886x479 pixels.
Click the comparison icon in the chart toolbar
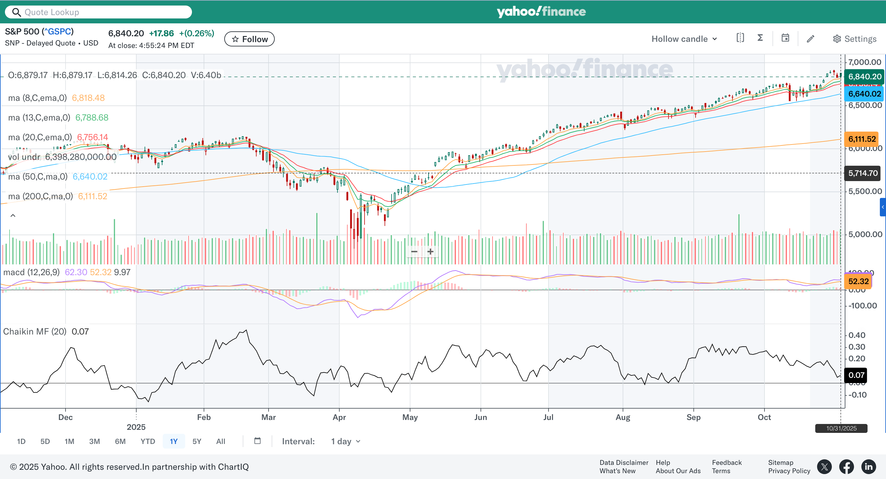coord(740,38)
